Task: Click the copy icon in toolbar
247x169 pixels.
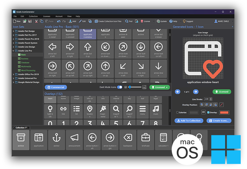Action: [41, 21]
